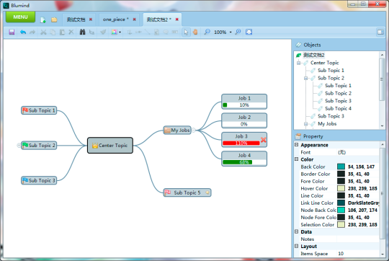Click the Back Color swatch
Screen dimensions: 389x261
pos(341,167)
